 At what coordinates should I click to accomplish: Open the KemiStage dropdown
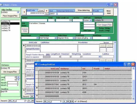click(109, 38)
